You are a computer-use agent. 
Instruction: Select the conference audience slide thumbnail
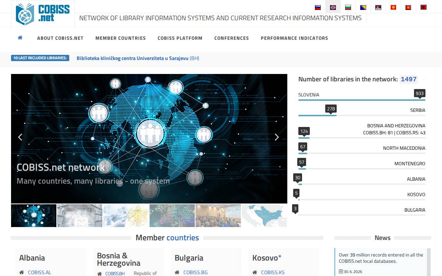click(218, 216)
